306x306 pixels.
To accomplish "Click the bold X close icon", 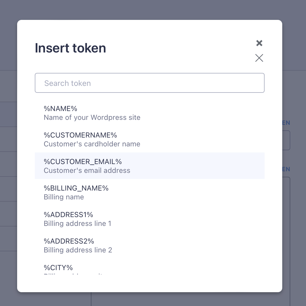I will point(259,43).
